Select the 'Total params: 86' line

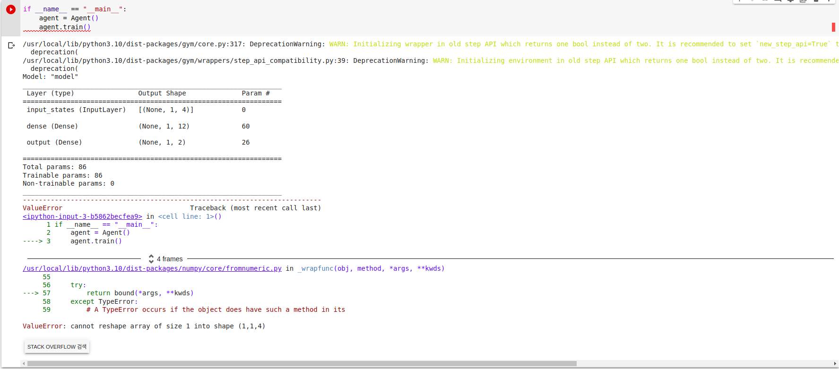pyautogui.click(x=55, y=167)
